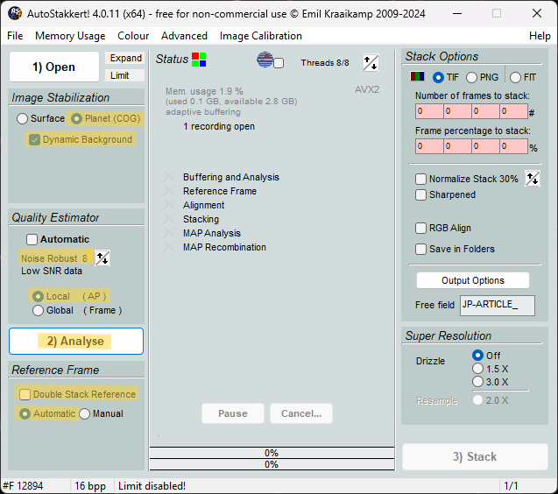Click the threads up/down arrows icon
The image size is (558, 494).
pos(371,63)
